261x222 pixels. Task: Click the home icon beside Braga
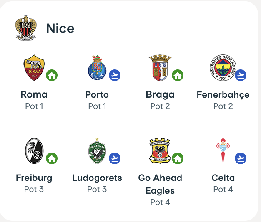click(178, 75)
